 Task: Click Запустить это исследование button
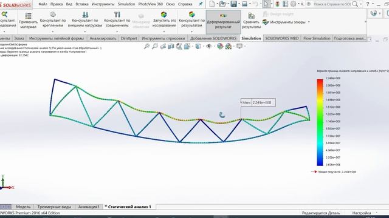pos(164,19)
